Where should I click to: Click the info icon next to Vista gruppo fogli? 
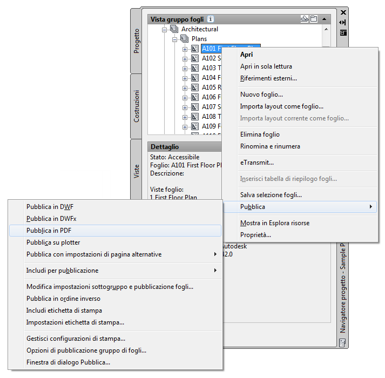pos(211,19)
